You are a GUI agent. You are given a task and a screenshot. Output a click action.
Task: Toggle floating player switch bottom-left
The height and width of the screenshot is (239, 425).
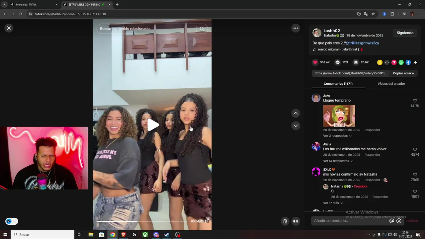(x=12, y=221)
